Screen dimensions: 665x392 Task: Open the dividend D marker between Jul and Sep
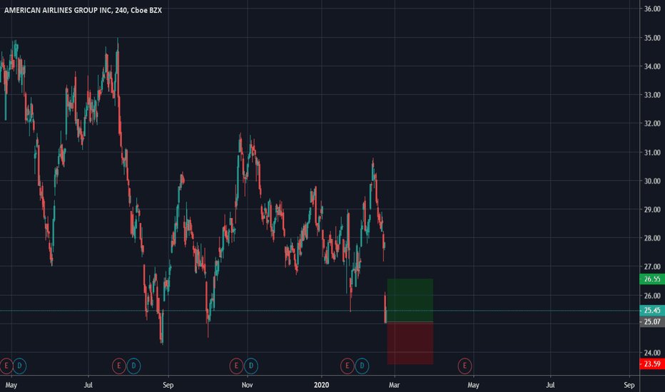[133, 366]
